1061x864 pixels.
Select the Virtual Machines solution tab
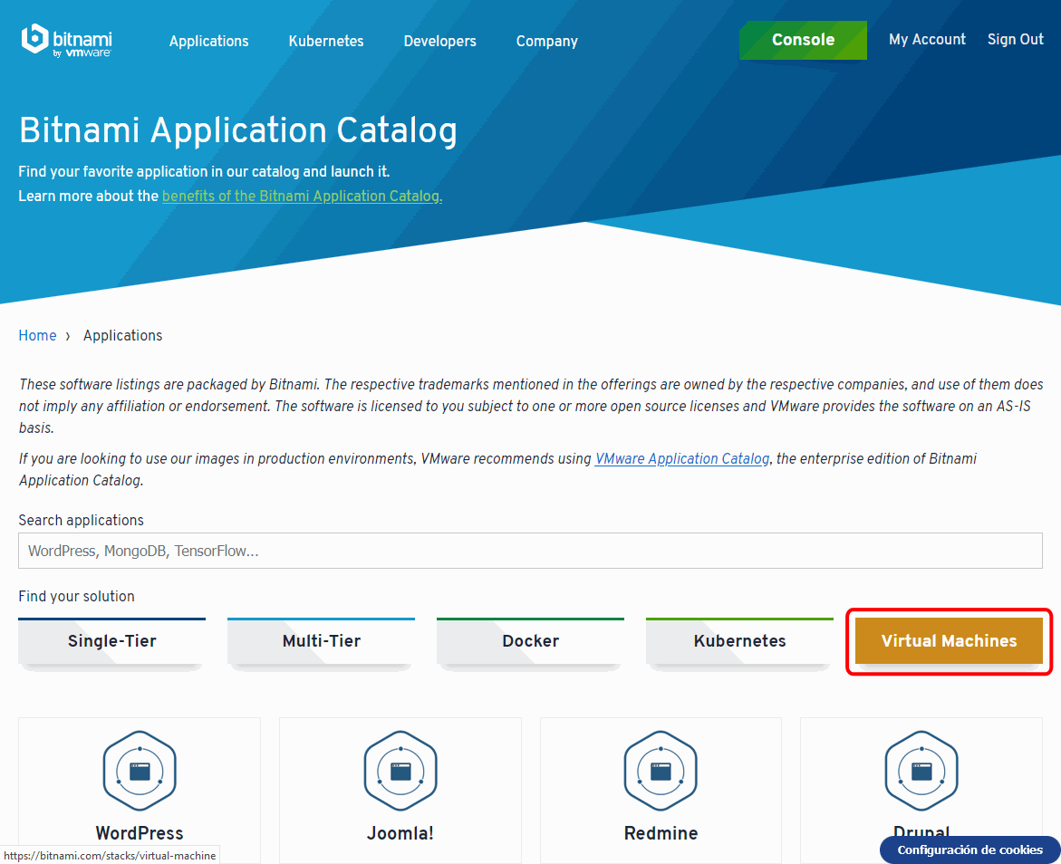pos(949,640)
